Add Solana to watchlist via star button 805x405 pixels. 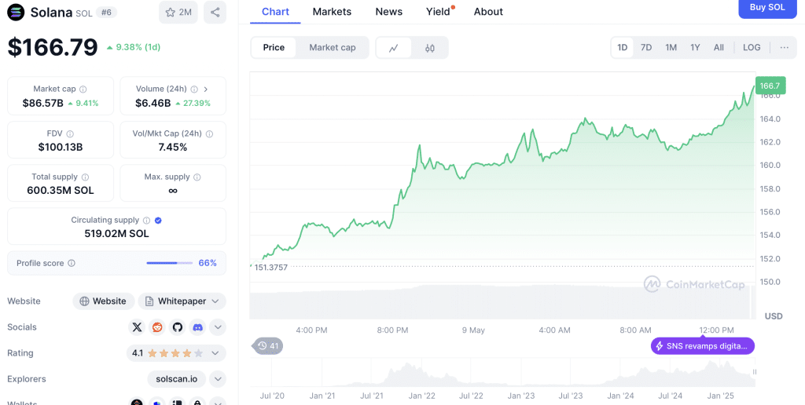[x=178, y=12]
